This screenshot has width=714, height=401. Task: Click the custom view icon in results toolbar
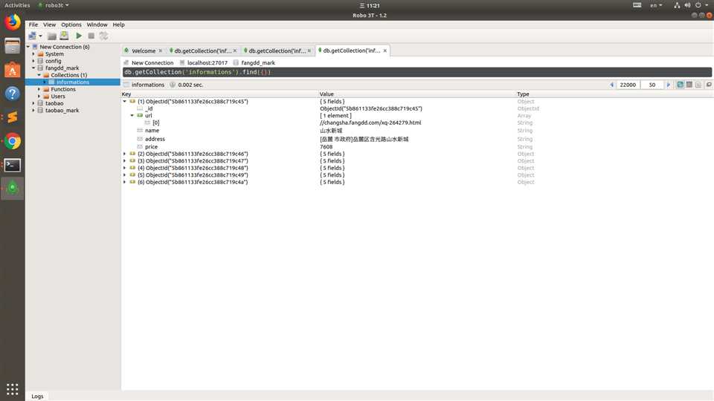pyautogui.click(x=709, y=85)
